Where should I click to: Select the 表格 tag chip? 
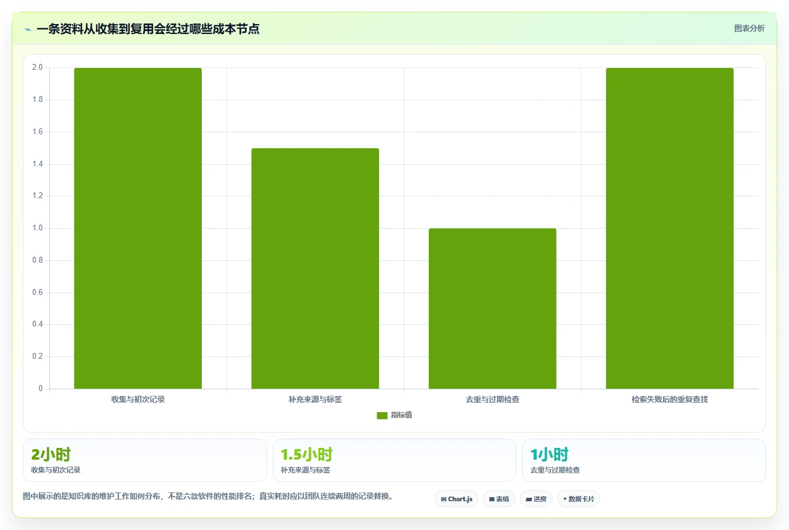(x=499, y=499)
